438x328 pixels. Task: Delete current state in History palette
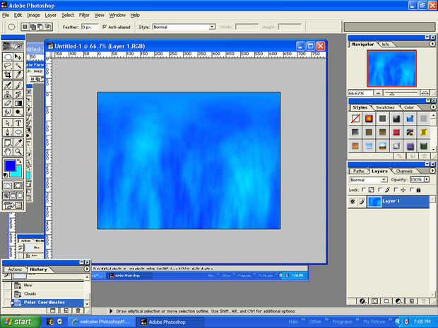click(78, 310)
